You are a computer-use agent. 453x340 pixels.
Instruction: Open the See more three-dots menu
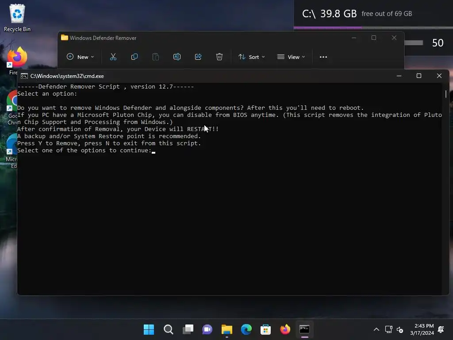coord(323,57)
